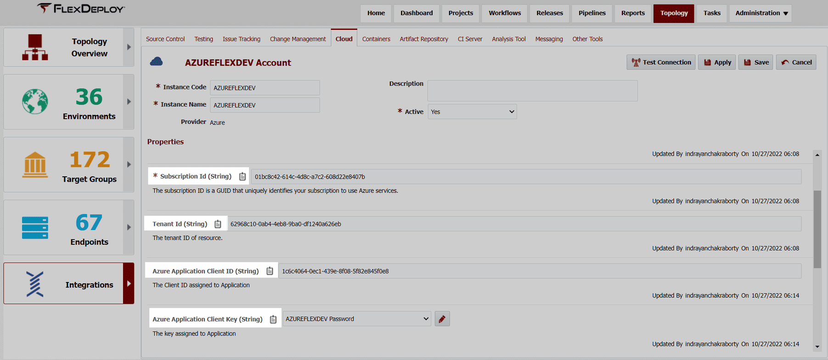
Task: Click the Test Connection button
Action: 661,62
